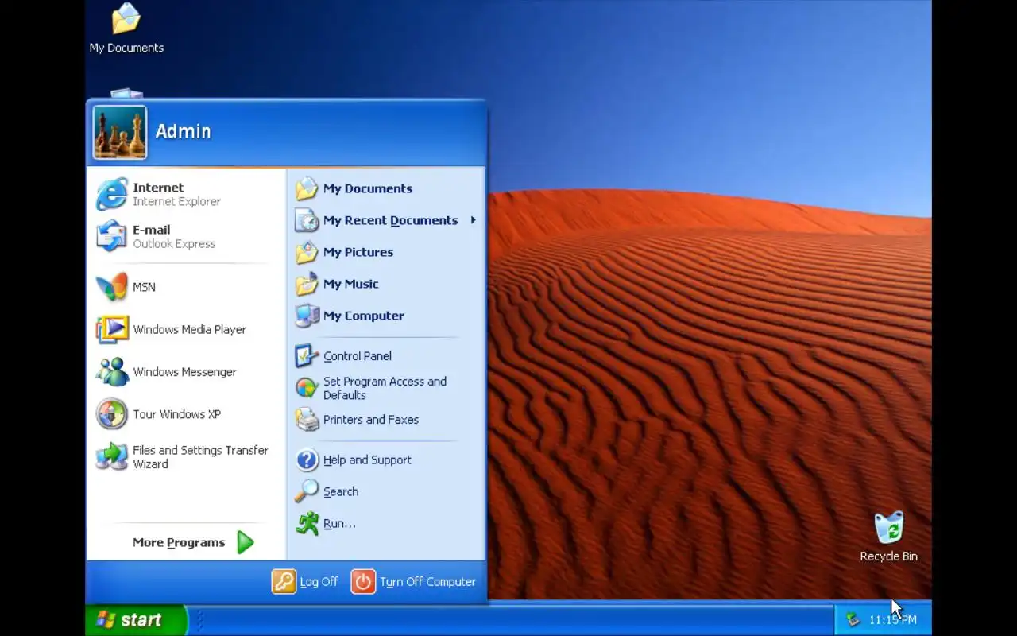The width and height of the screenshot is (1017, 636).
Task: Click the taskbar clock showing 11:15 PM
Action: click(x=892, y=619)
